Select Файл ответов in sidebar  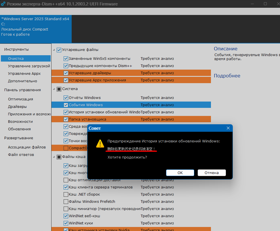(21, 154)
